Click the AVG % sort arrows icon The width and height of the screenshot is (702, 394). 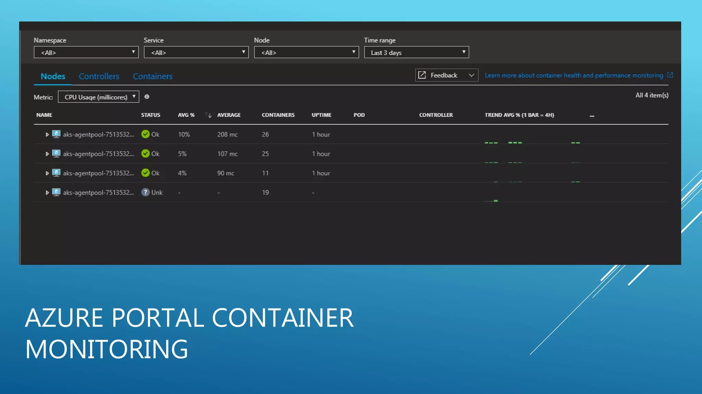[x=208, y=115]
